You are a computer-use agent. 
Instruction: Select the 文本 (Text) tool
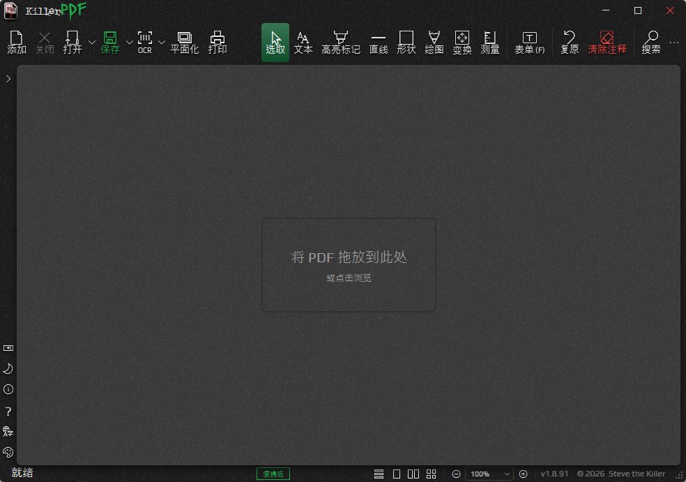(303, 43)
